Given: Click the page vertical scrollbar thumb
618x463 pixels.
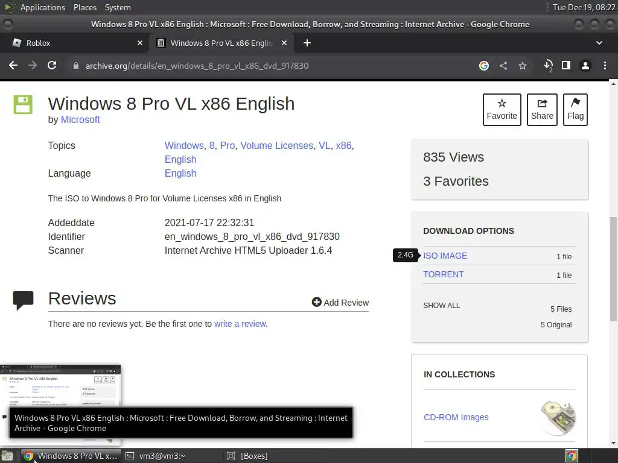Looking at the screenshot, I should coord(613,269).
